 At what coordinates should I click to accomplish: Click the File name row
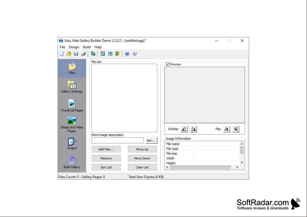tap(202, 144)
